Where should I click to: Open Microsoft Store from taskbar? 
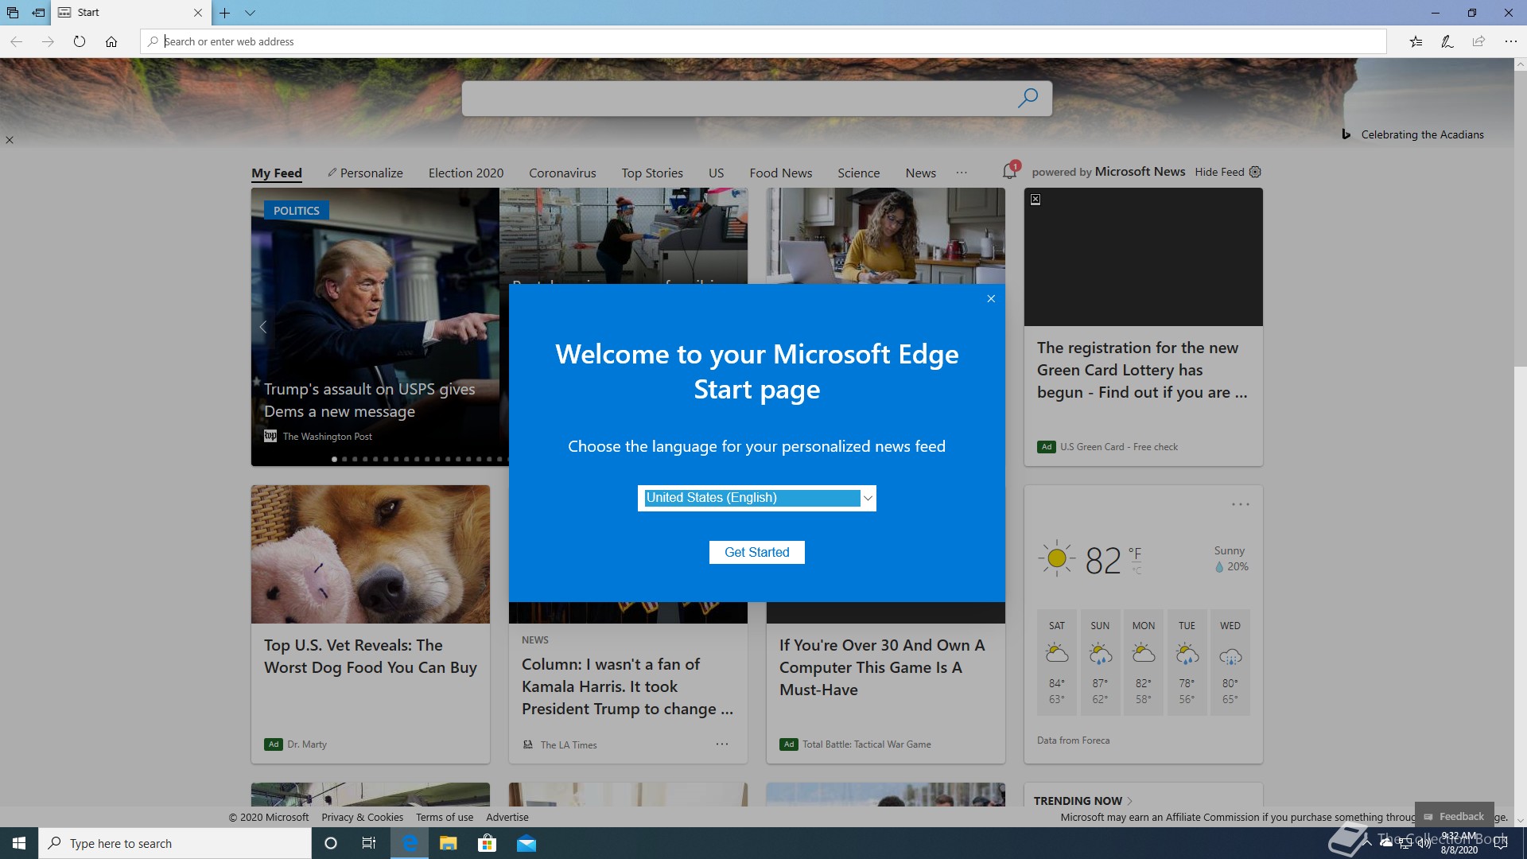[x=488, y=843]
